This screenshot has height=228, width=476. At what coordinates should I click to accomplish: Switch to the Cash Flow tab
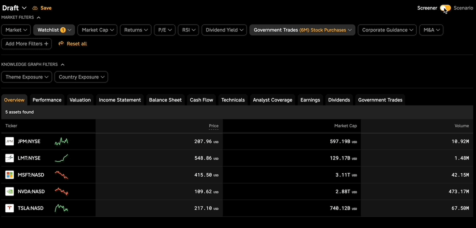(x=202, y=100)
